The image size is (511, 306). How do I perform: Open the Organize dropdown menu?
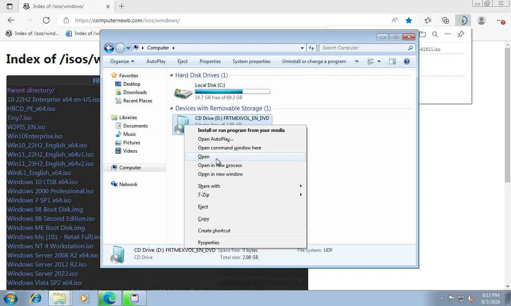pyautogui.click(x=122, y=61)
